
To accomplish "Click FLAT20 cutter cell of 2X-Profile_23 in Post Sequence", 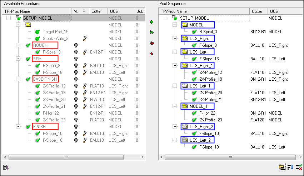I will (x=257, y=120).
